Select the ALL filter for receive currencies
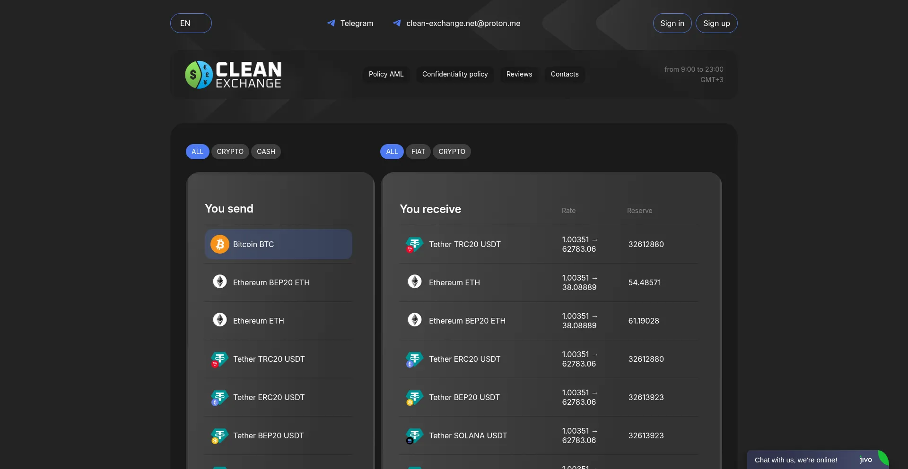Image resolution: width=908 pixels, height=469 pixels. 392,152
